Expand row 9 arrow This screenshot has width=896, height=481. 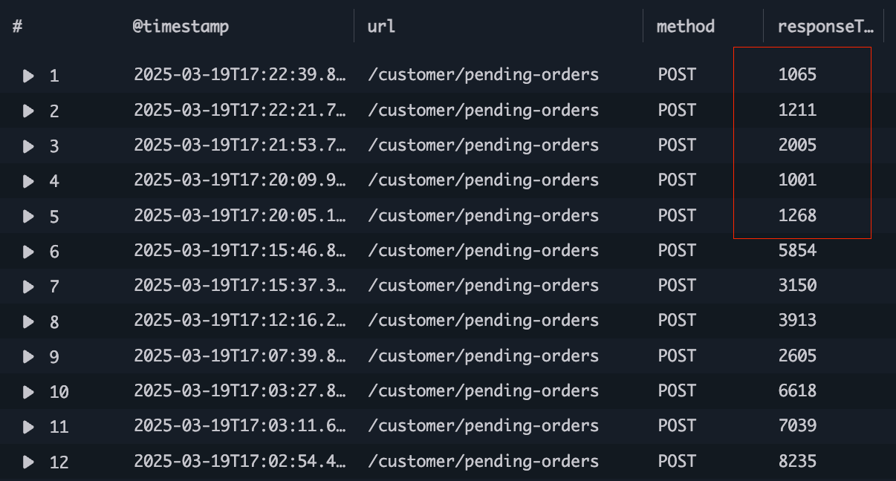(28, 357)
